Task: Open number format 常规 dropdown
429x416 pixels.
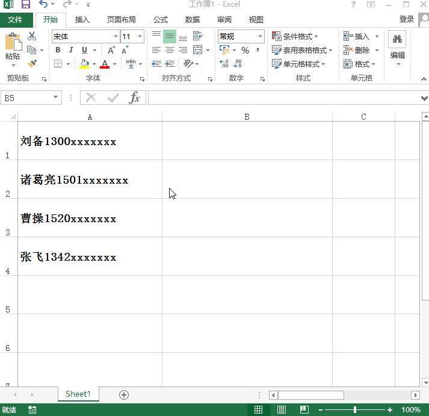Action: pos(260,36)
